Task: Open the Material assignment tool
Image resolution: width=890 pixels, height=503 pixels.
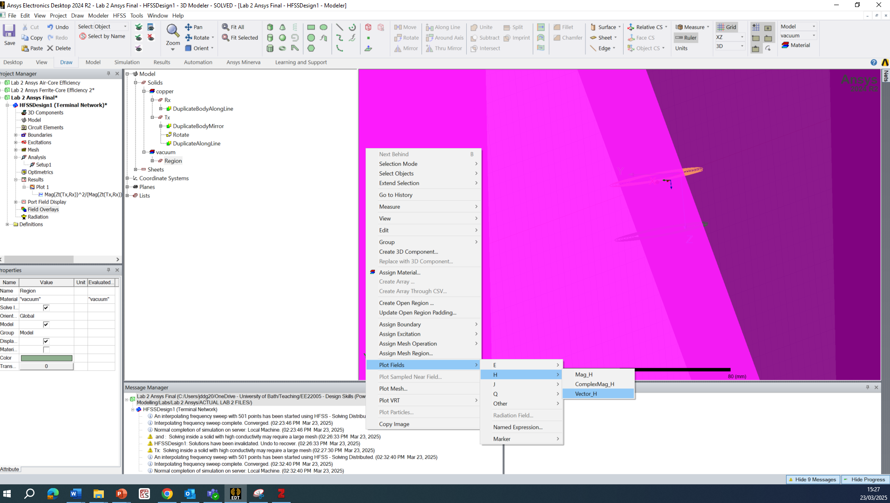Action: click(x=795, y=45)
